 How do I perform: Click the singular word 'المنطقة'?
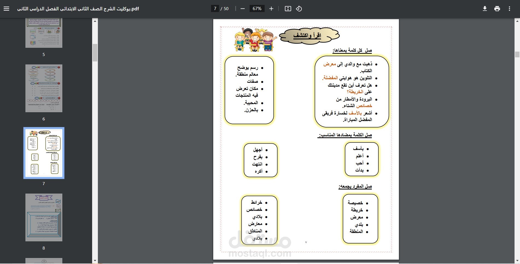[356, 232]
